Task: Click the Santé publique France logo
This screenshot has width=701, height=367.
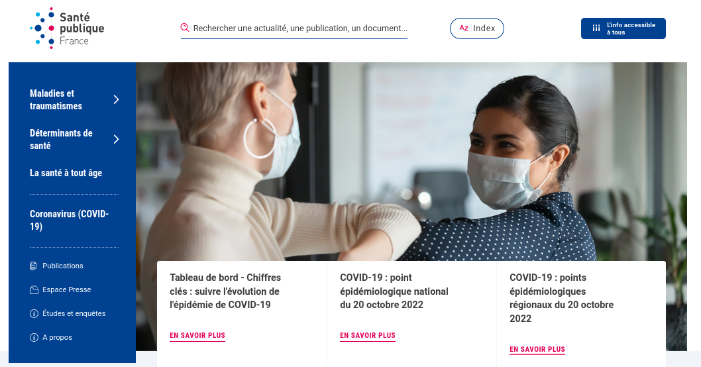Action: [x=67, y=28]
